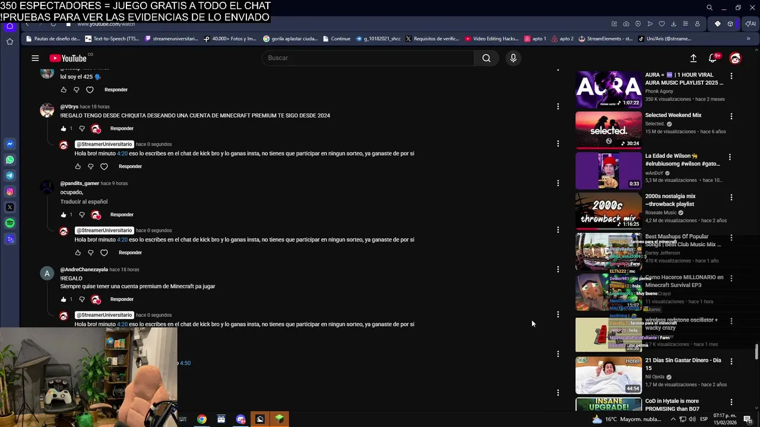
Task: Open options for 2000s nostalgia mix
Action: point(731,197)
